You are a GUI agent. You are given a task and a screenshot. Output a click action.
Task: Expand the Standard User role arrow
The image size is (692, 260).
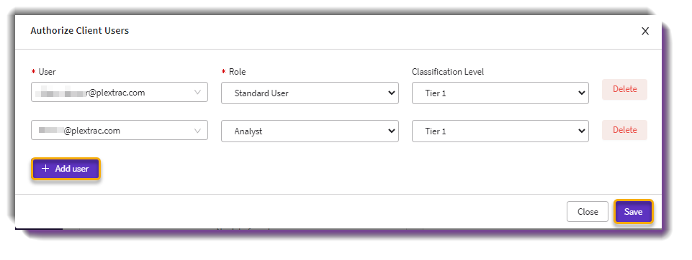point(390,93)
